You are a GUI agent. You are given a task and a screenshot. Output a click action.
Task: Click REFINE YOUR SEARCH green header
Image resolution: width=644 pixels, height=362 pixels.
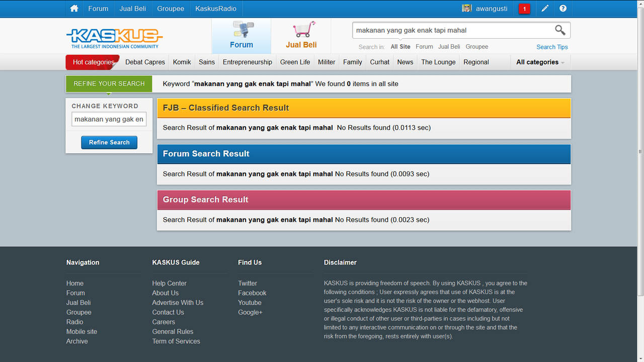pyautogui.click(x=109, y=83)
